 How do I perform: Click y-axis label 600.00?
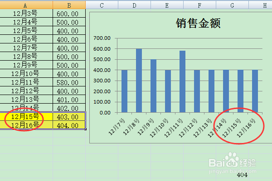pyautogui.click(x=102, y=49)
